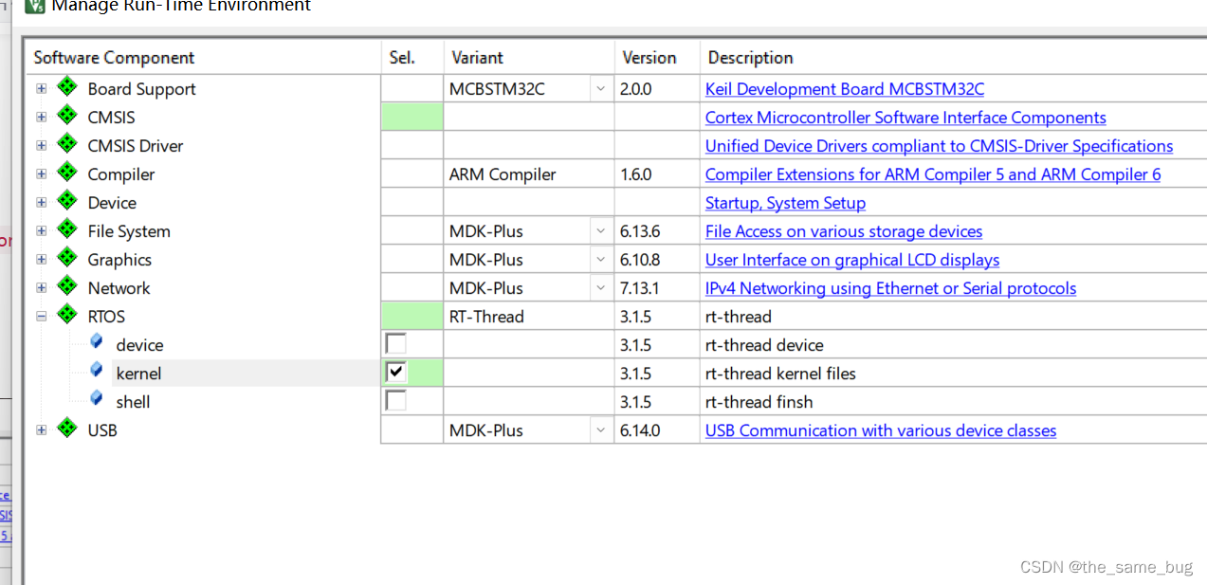Screen dimensions: 1207x585
Task: Expand the Board Support tree node
Action: tap(41, 89)
